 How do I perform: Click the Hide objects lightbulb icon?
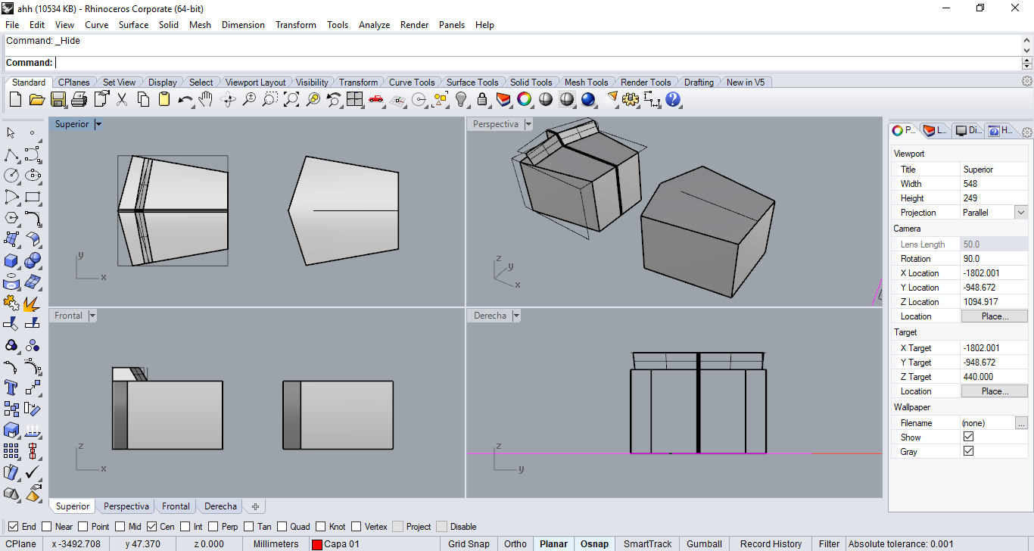461,99
